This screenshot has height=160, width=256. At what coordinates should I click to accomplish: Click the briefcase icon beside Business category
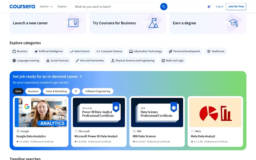pyautogui.click(x=14, y=51)
